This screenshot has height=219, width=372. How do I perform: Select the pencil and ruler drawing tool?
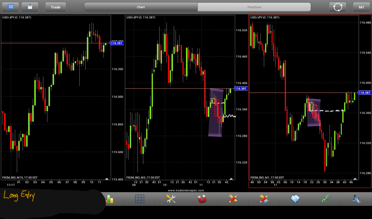tap(233, 199)
